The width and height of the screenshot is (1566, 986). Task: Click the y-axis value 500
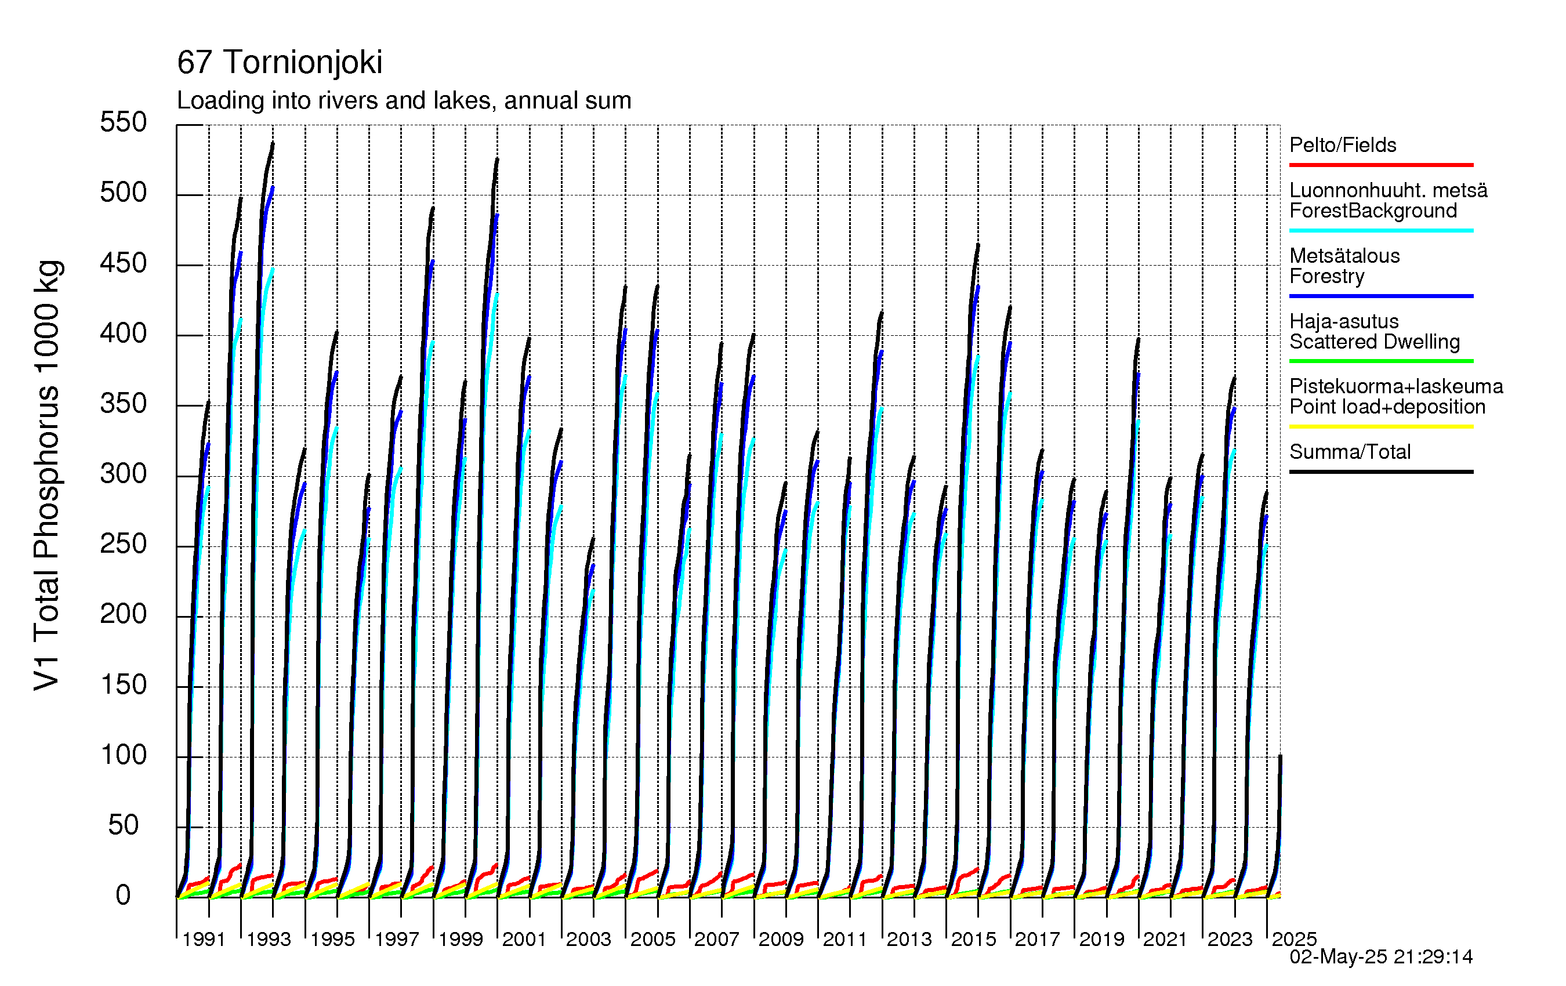124,193
